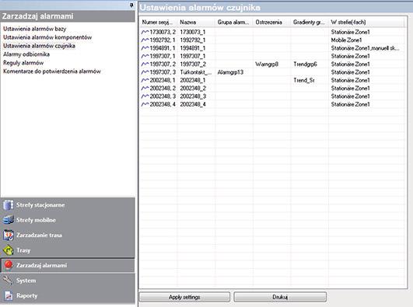Click the Drukuj print button
Image resolution: width=413 pixels, height=307 pixels.
click(280, 297)
